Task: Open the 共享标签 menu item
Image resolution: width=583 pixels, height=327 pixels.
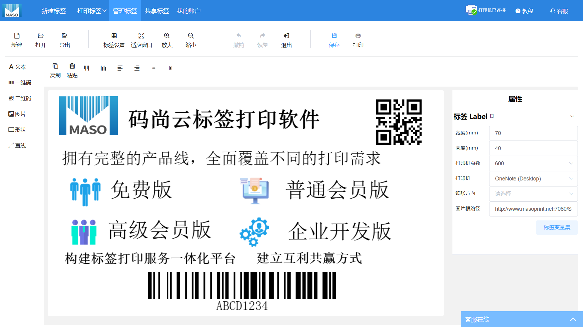Action: [157, 11]
